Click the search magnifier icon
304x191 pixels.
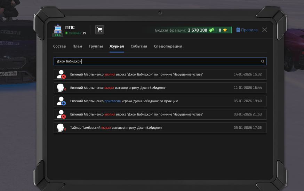[263, 61]
